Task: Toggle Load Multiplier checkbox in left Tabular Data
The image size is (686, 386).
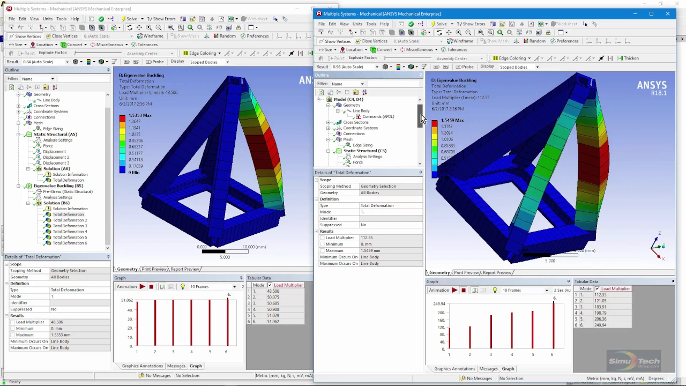Action: click(270, 285)
